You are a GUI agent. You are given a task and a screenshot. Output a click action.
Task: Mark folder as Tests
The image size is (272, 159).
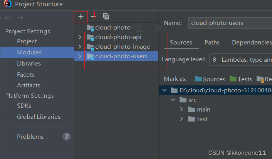click(241, 79)
